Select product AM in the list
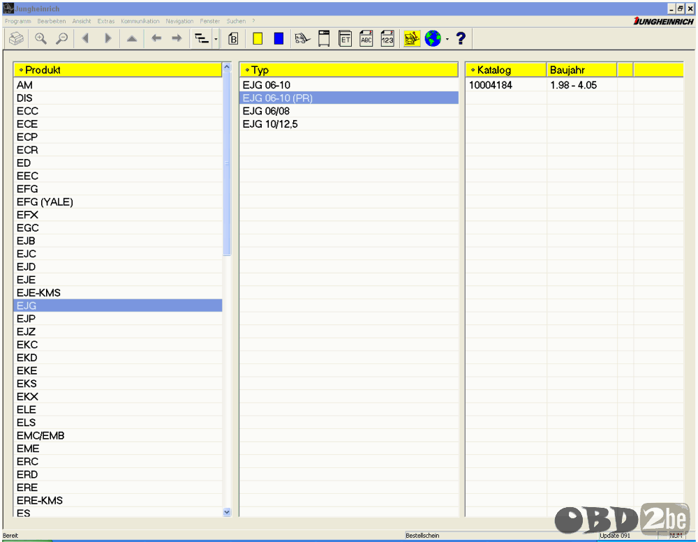This screenshot has width=698, height=542. 118,85
